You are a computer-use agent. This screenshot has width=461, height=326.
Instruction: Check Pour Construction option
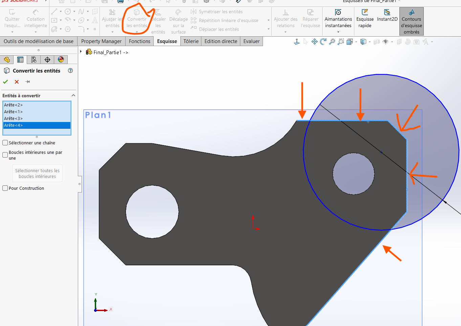(5, 188)
